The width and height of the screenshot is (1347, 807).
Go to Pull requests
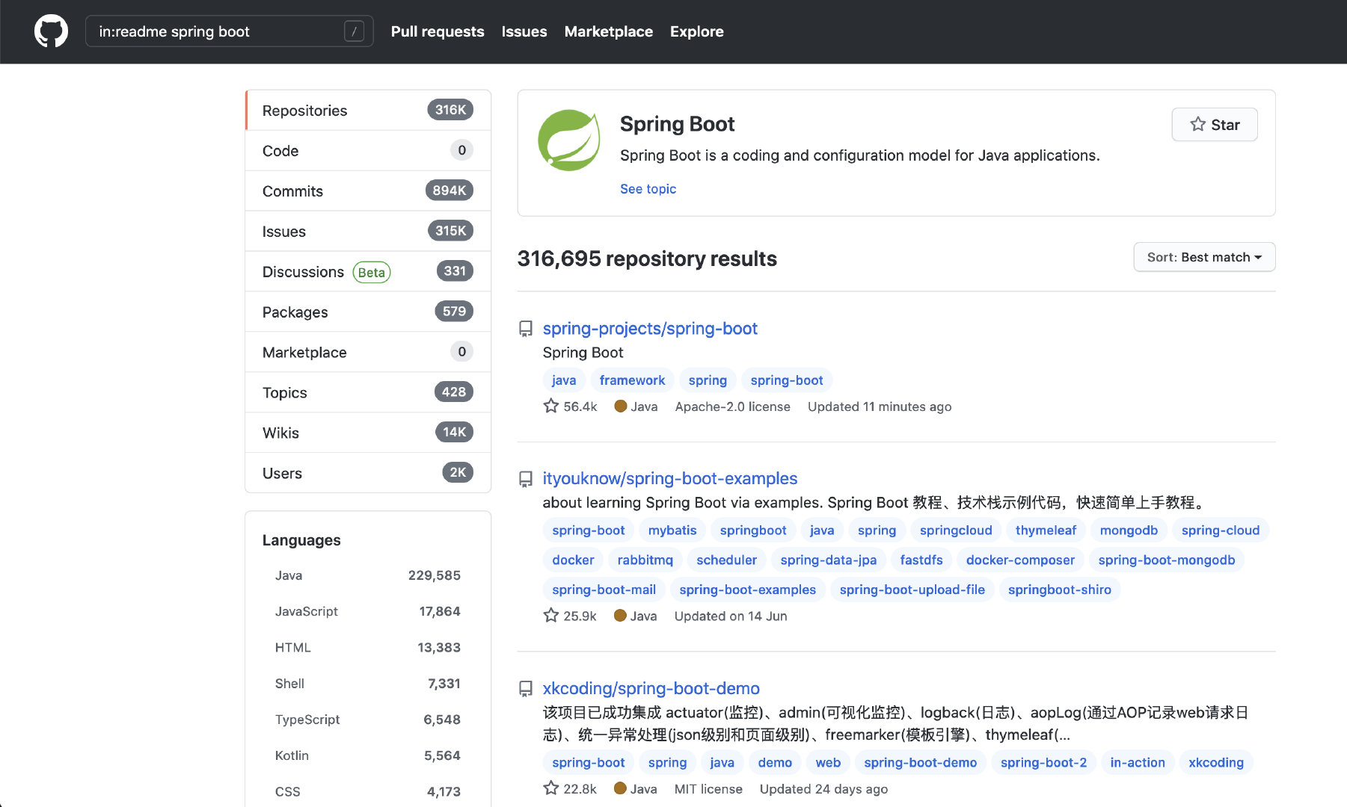(x=438, y=31)
